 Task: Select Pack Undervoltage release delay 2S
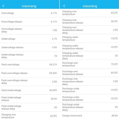(x=30, y=107)
